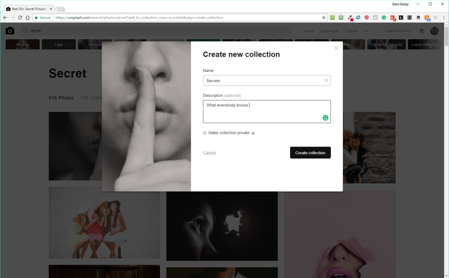Click the Grammarly icon in the description box

pyautogui.click(x=325, y=118)
